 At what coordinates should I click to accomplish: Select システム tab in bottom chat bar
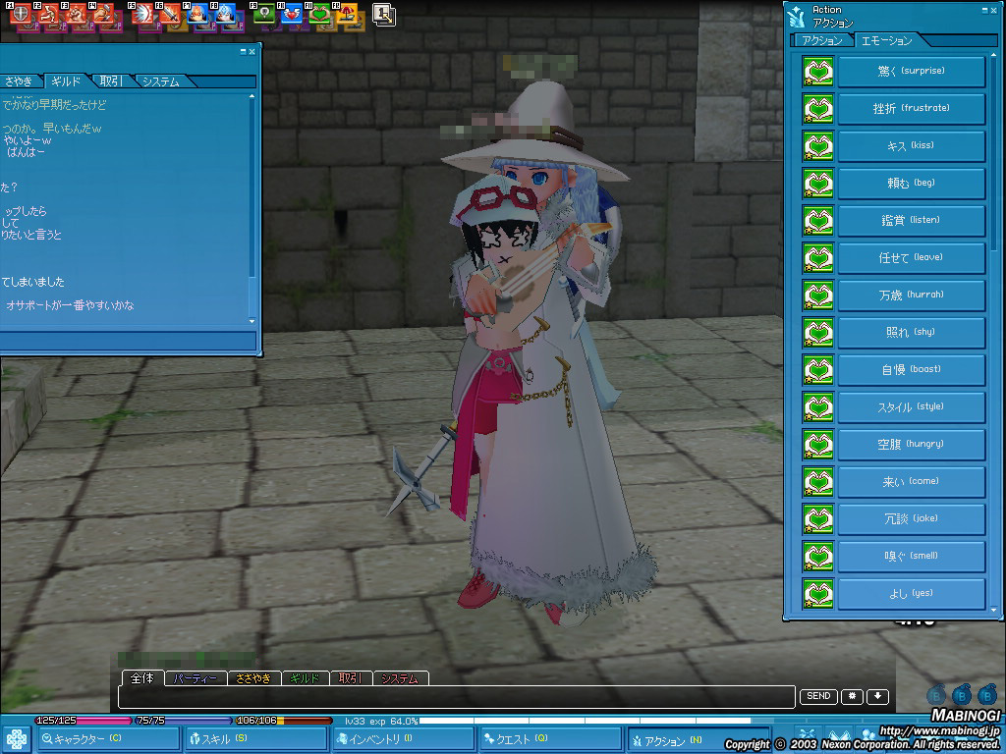[401, 678]
